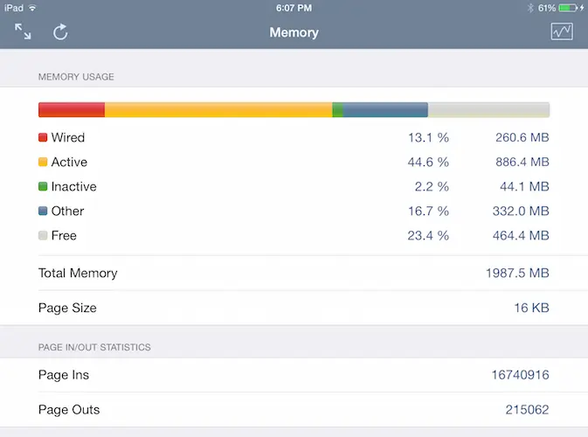This screenshot has width=588, height=437.
Task: Select the Total Memory row
Action: coord(294,274)
